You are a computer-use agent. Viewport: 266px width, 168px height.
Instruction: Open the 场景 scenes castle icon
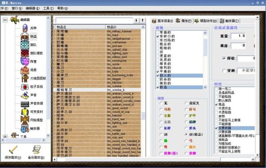pos(25,70)
